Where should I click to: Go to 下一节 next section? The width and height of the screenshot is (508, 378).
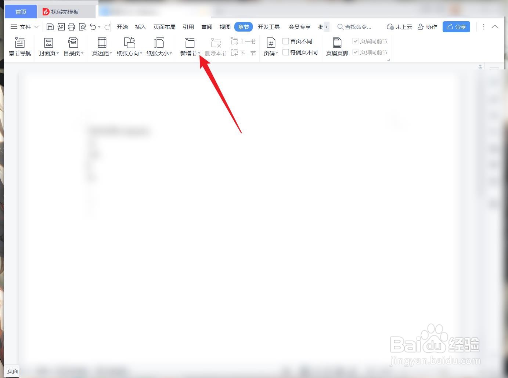(243, 53)
